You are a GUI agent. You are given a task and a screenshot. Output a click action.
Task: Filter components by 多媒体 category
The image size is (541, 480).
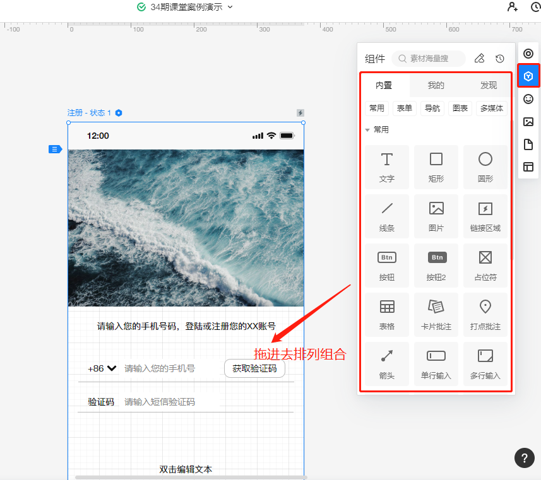coord(492,108)
